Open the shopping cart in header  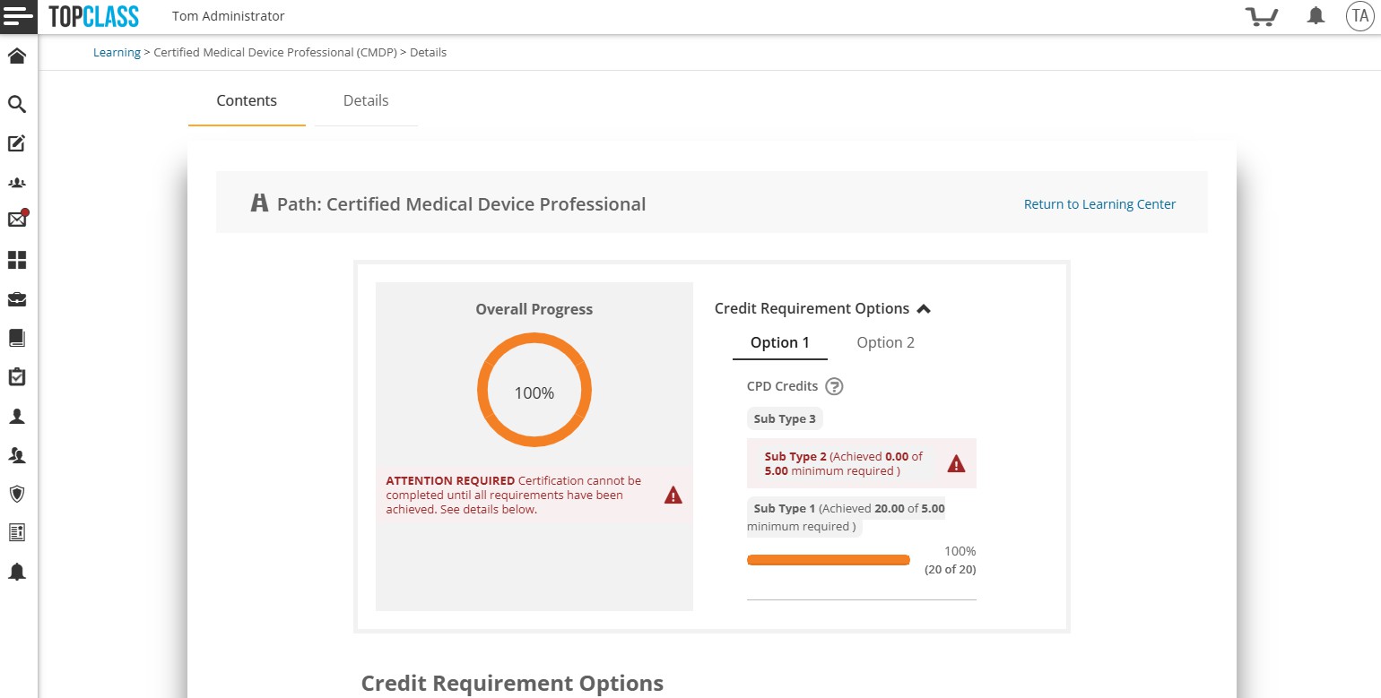pos(1262,16)
